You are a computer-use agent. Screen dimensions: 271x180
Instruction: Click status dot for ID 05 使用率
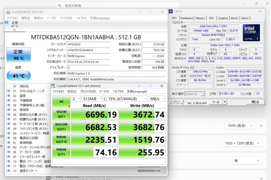coord(9,110)
